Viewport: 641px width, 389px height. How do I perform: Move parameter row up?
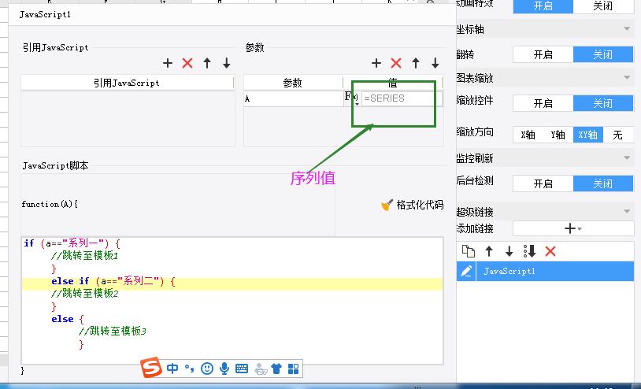pyautogui.click(x=416, y=63)
